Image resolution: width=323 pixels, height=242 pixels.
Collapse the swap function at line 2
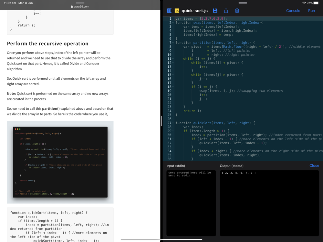(173, 23)
